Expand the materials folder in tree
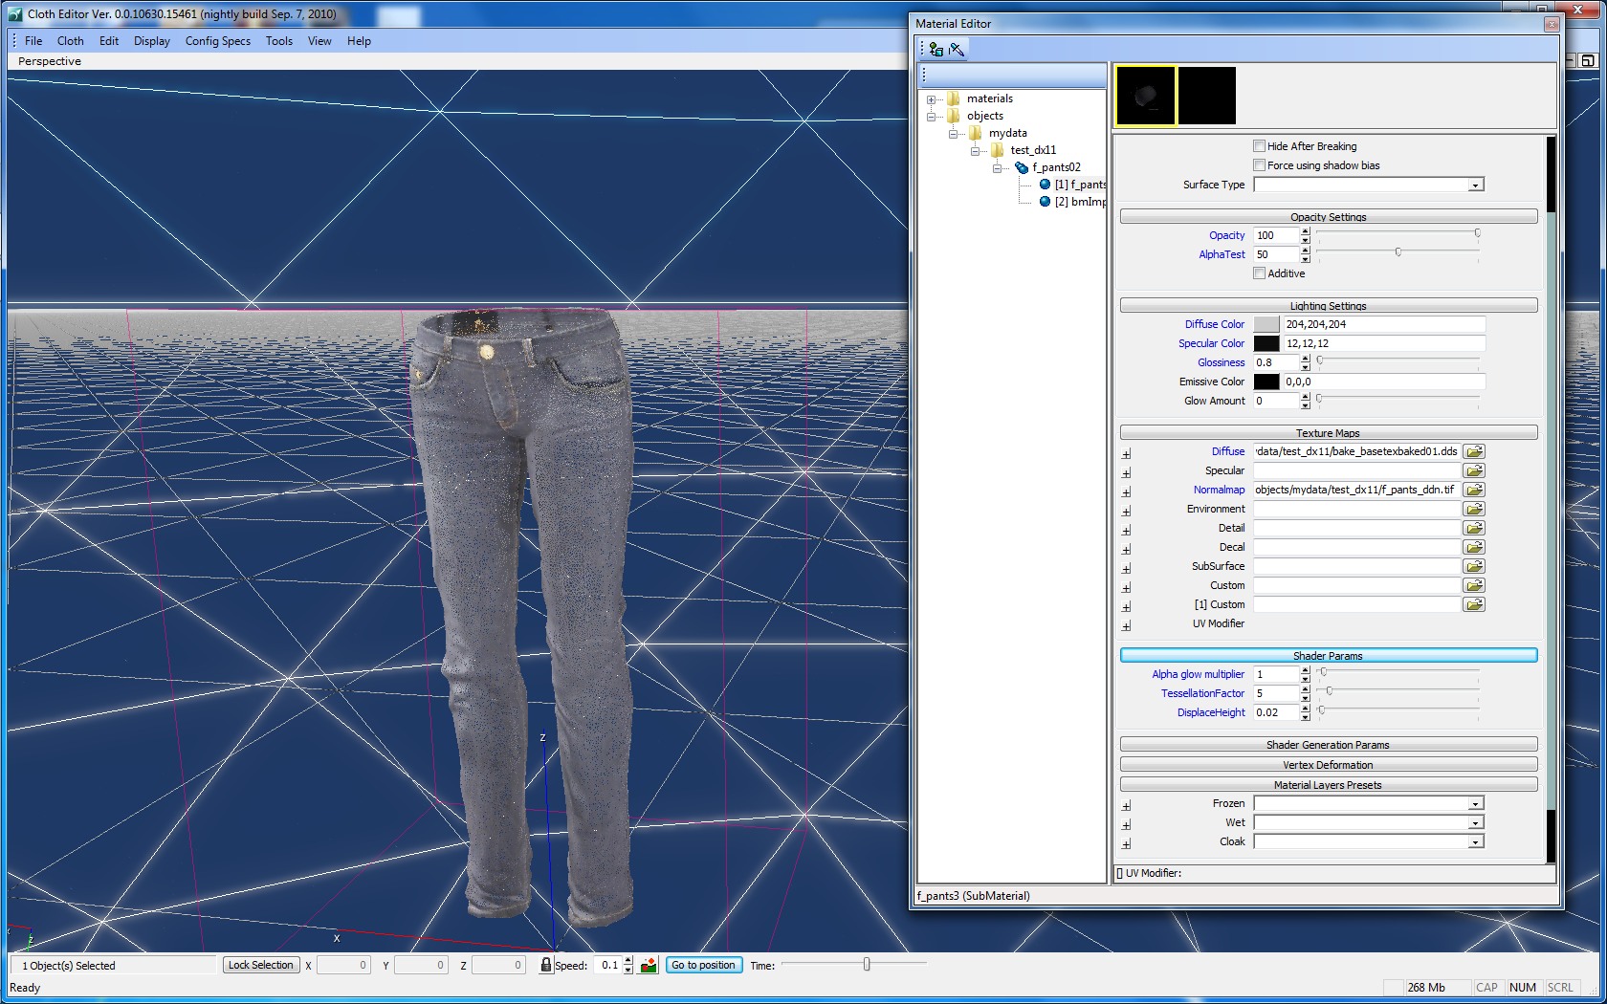1607x1004 pixels. click(931, 99)
